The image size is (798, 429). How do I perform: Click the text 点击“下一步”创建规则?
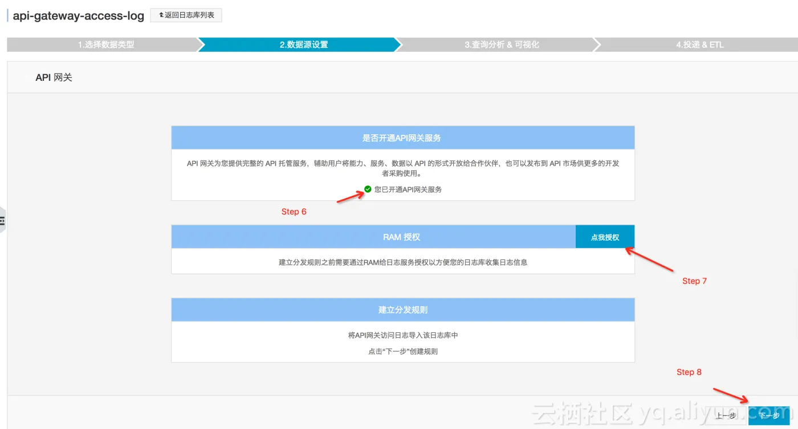coord(403,351)
